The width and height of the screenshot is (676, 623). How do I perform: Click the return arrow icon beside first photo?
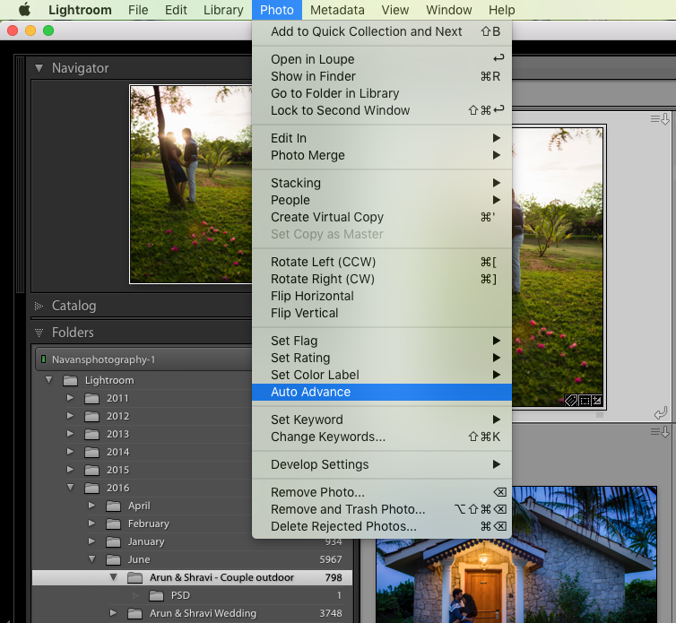coord(661,413)
